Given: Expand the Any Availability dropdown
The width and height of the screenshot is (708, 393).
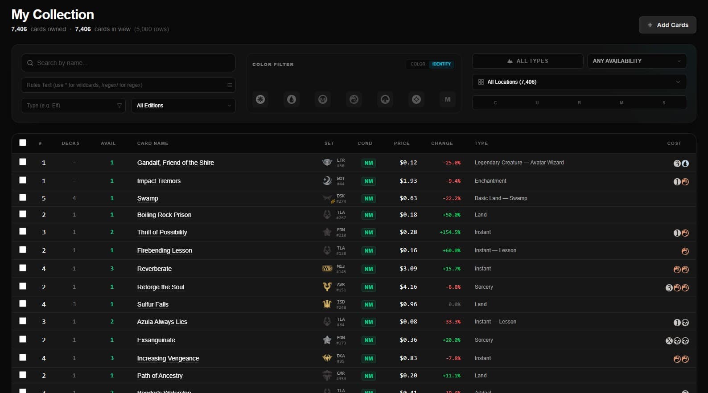Looking at the screenshot, I should [x=637, y=61].
